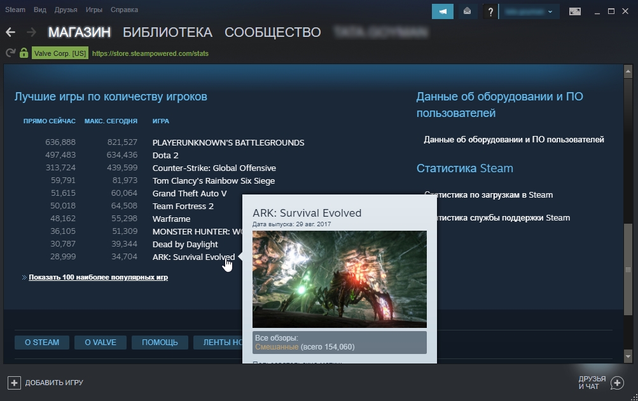Open Статистика по загрузкам в Steam
This screenshot has width=638, height=401.
[x=489, y=195]
